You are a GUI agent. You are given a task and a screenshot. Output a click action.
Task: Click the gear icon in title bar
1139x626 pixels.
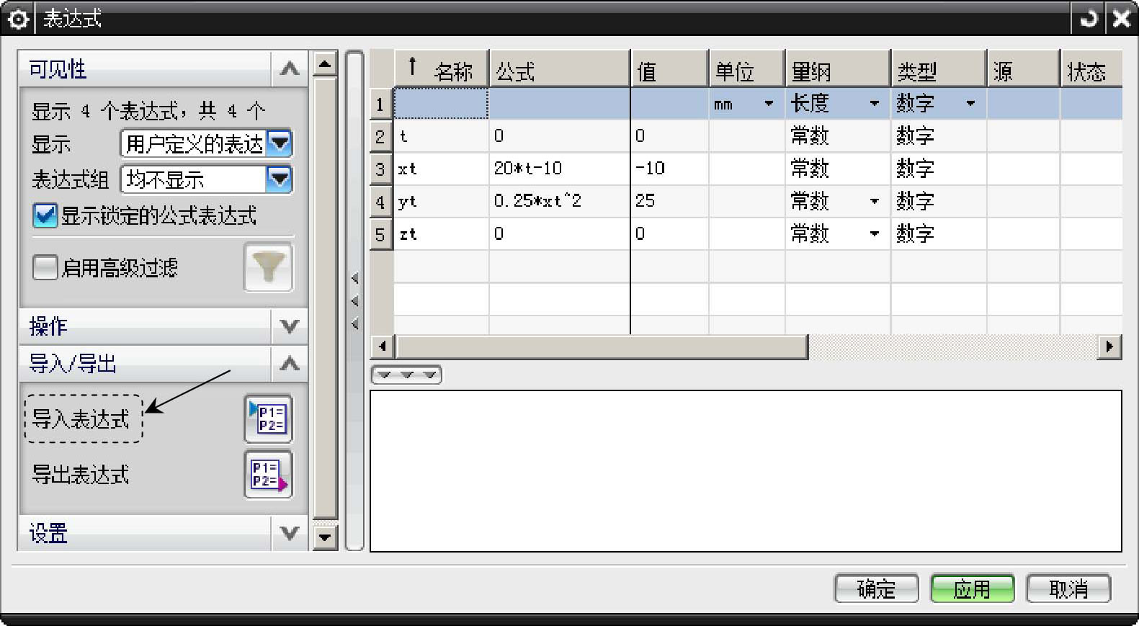tap(17, 19)
